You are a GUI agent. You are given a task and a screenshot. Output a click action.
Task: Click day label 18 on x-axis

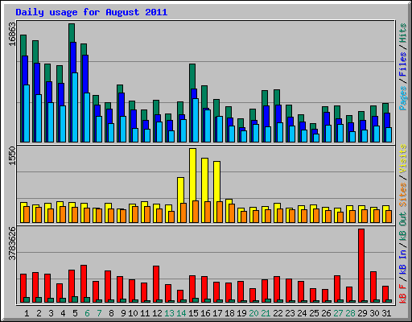(x=229, y=313)
